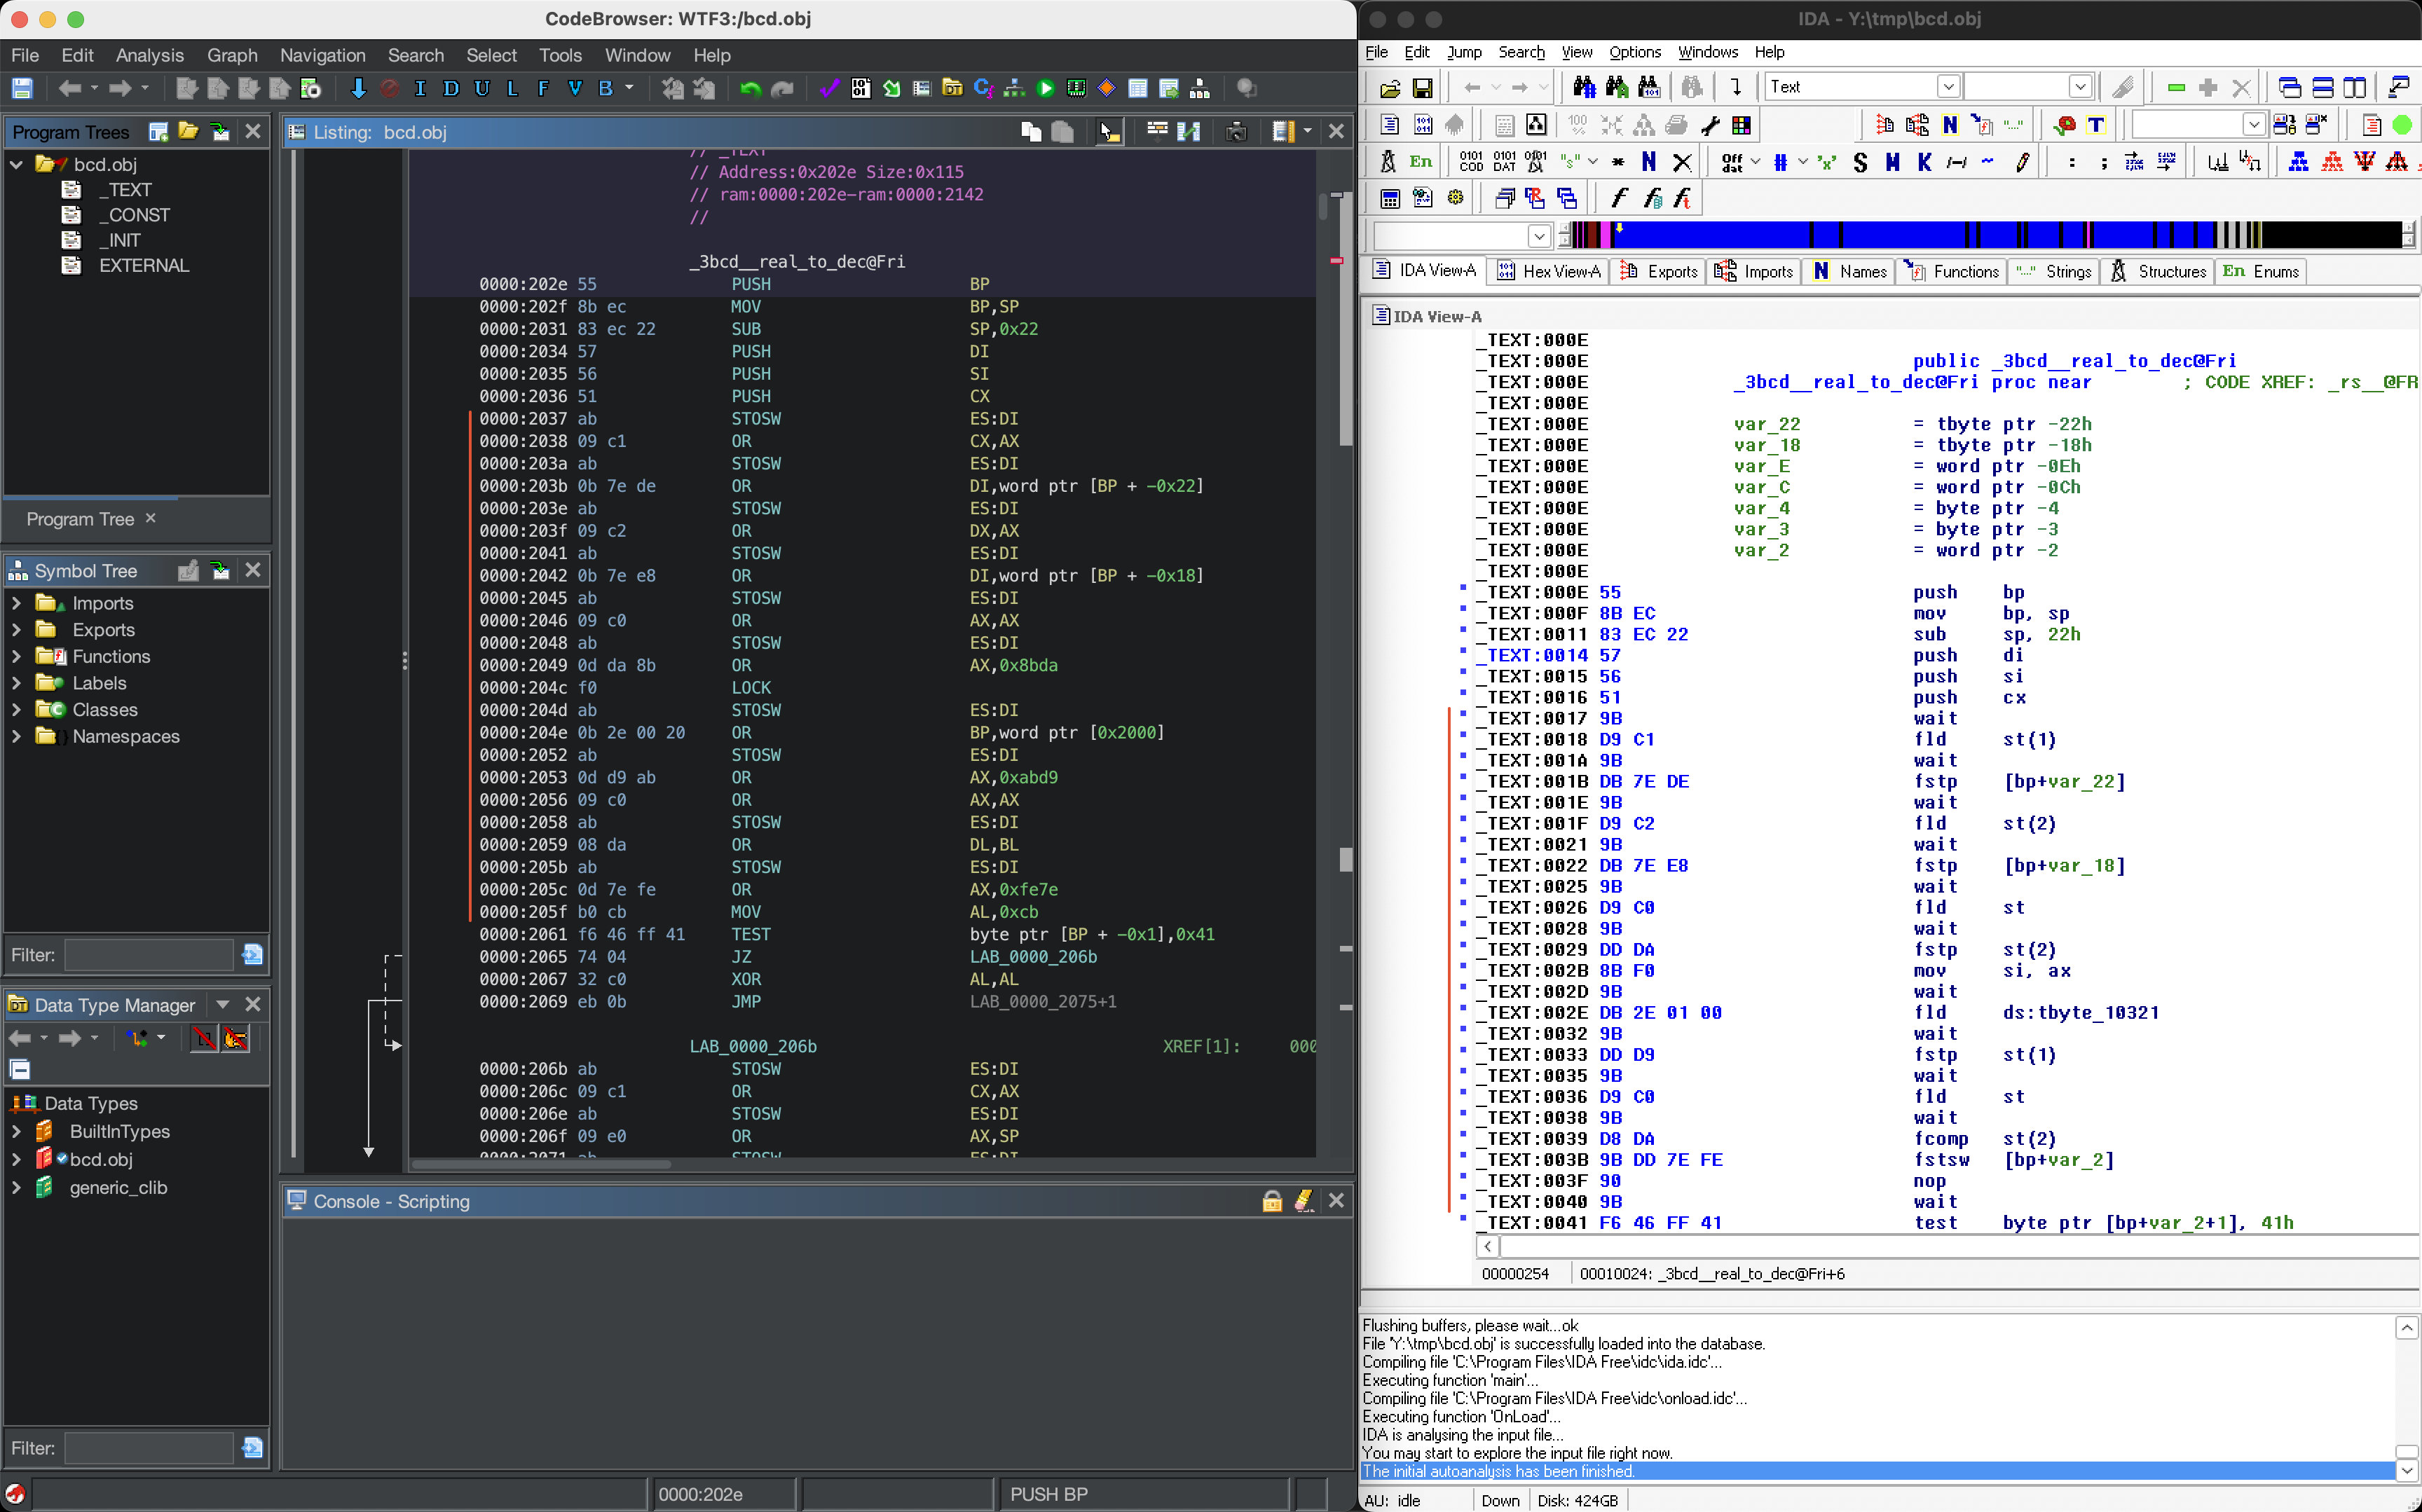Open the Memory Map viewer
Image resolution: width=2422 pixels, height=1512 pixels.
pyautogui.click(x=1076, y=88)
